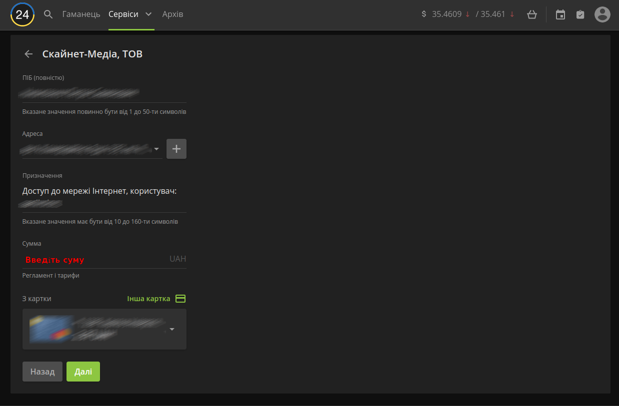Viewport: 619px width, 406px height.
Task: Open the user profile avatar
Action: (602, 14)
